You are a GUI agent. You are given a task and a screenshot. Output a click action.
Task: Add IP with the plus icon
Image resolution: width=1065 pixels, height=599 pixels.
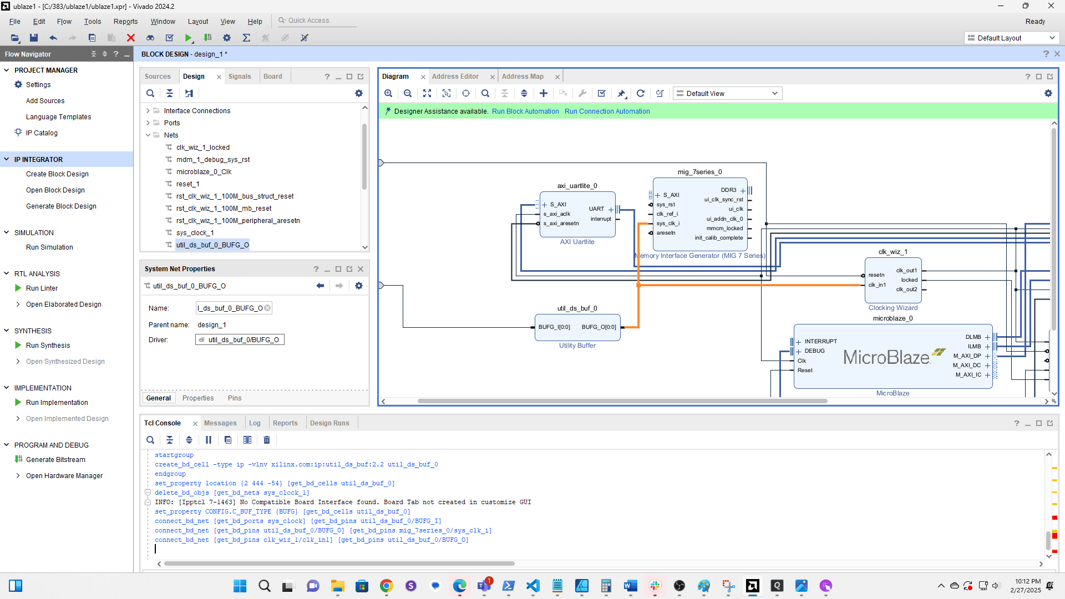(544, 93)
